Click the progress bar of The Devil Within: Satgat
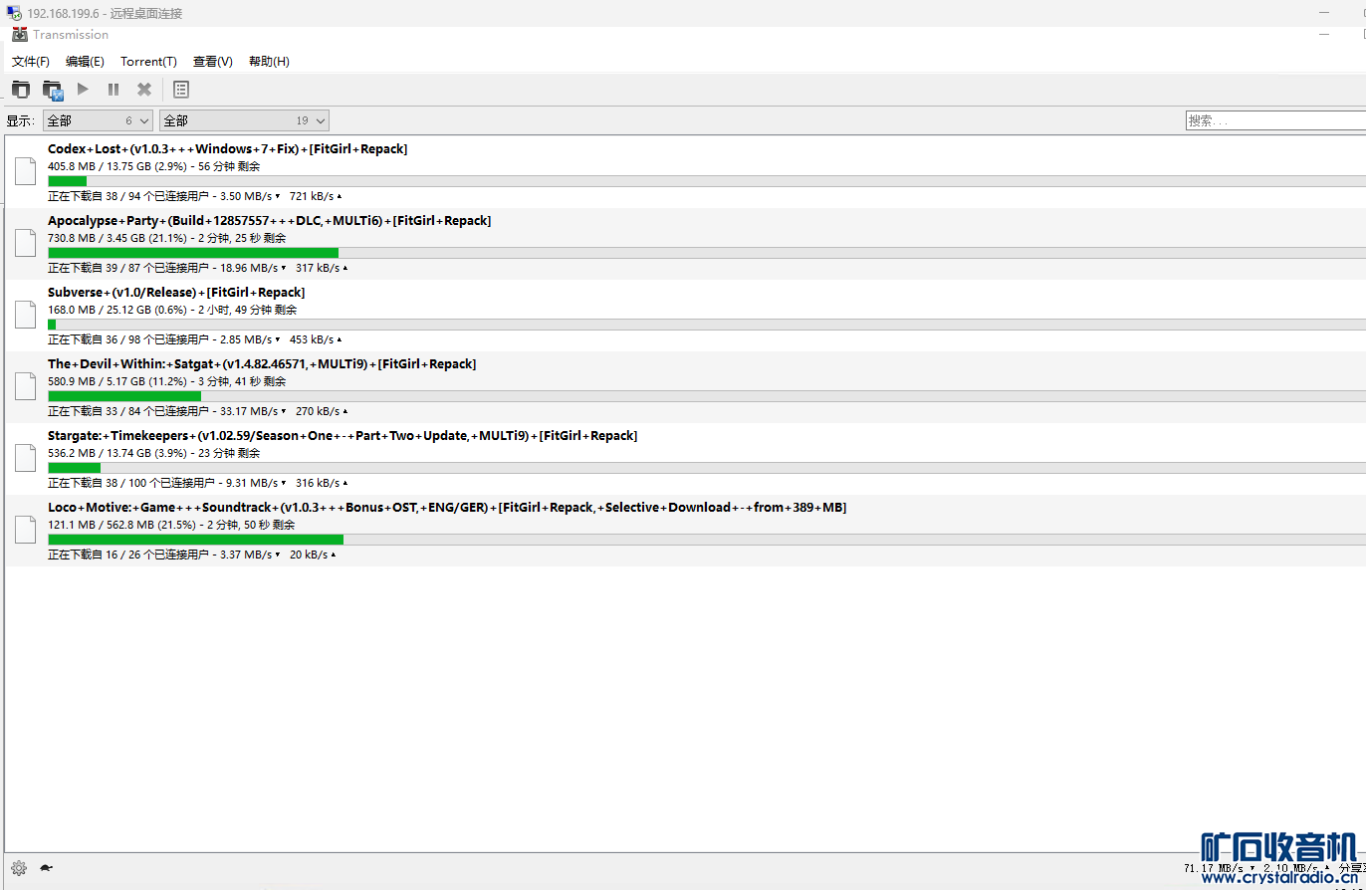Screen dimensions: 1366x890 [x=707, y=396]
